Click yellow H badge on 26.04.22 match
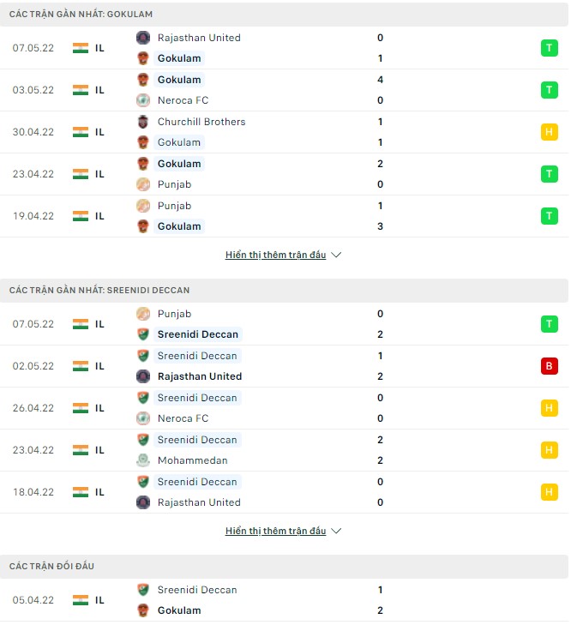Image resolution: width=577 pixels, height=625 pixels. 549,408
